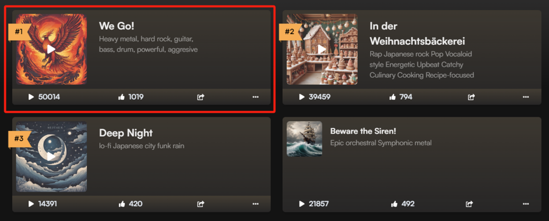Like In der Weihnachtsbäckerei with thumbs up

click(x=392, y=97)
